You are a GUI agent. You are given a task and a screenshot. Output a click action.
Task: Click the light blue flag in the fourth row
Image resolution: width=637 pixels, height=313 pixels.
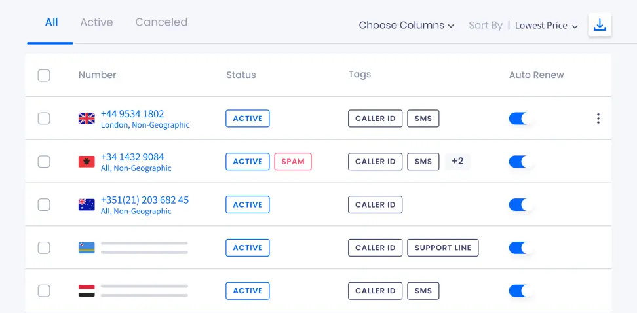point(87,248)
